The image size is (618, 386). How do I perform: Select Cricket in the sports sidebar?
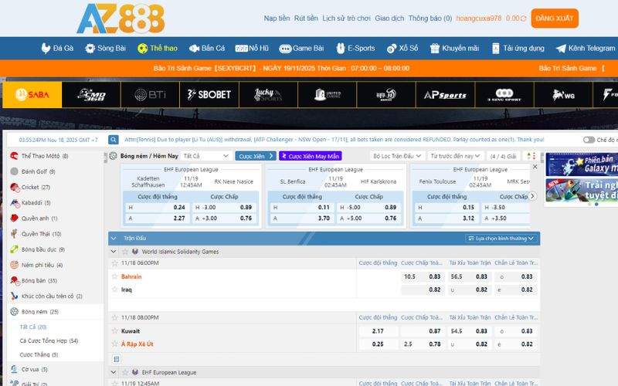click(31, 187)
